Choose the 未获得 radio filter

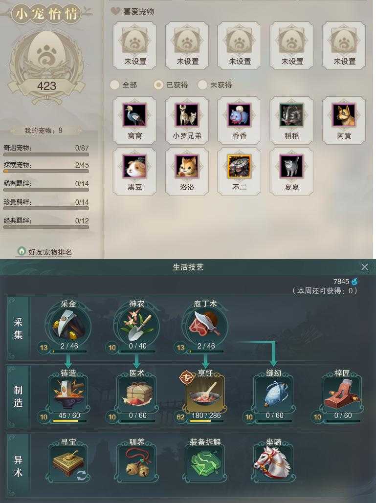click(x=202, y=85)
